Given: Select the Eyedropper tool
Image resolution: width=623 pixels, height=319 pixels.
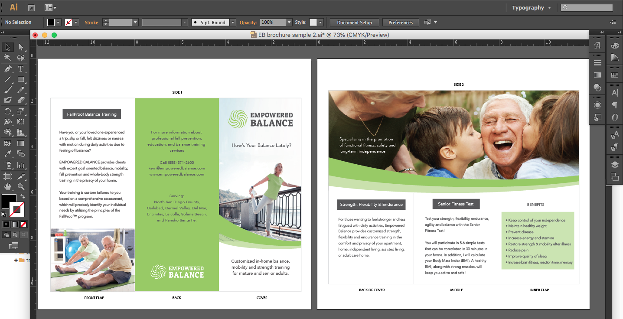Looking at the screenshot, I should pyautogui.click(x=8, y=154).
